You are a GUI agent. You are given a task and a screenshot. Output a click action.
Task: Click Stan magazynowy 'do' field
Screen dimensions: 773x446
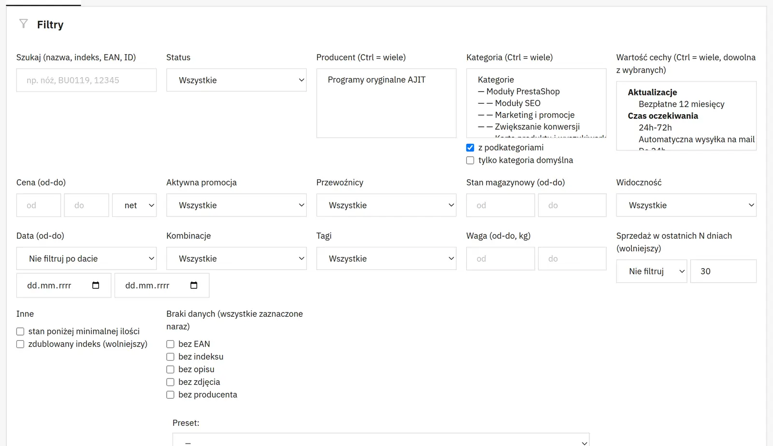[572, 205]
